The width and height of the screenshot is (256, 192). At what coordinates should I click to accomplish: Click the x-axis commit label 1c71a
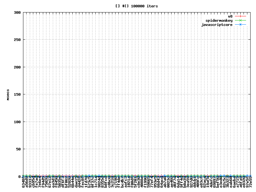pyautogui.click(x=96, y=182)
